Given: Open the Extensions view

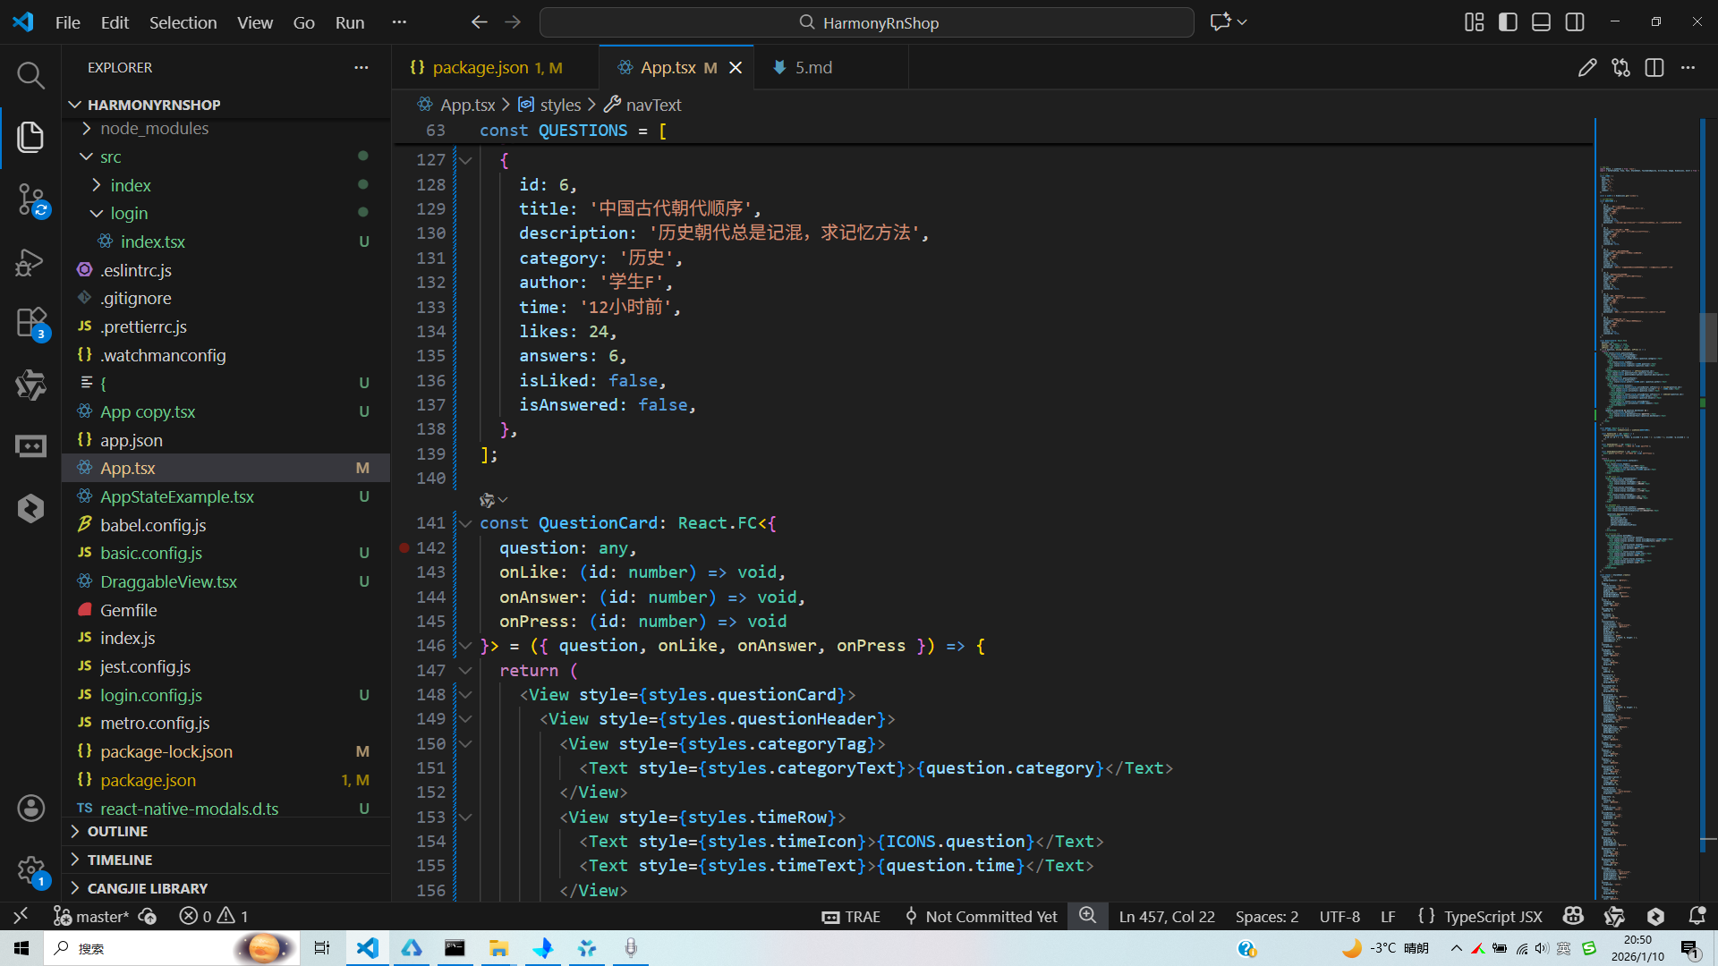Looking at the screenshot, I should click(x=30, y=323).
